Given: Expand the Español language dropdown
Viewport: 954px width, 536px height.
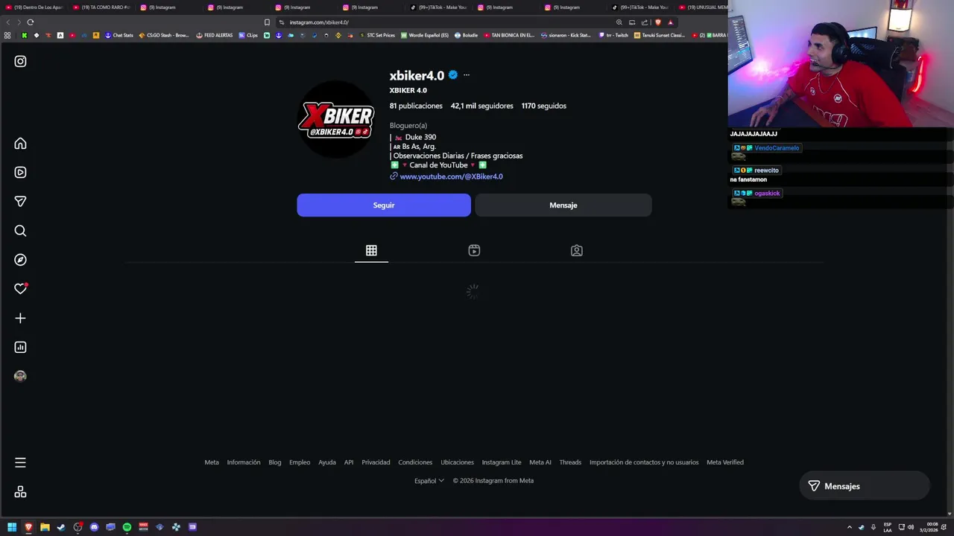Looking at the screenshot, I should (429, 481).
